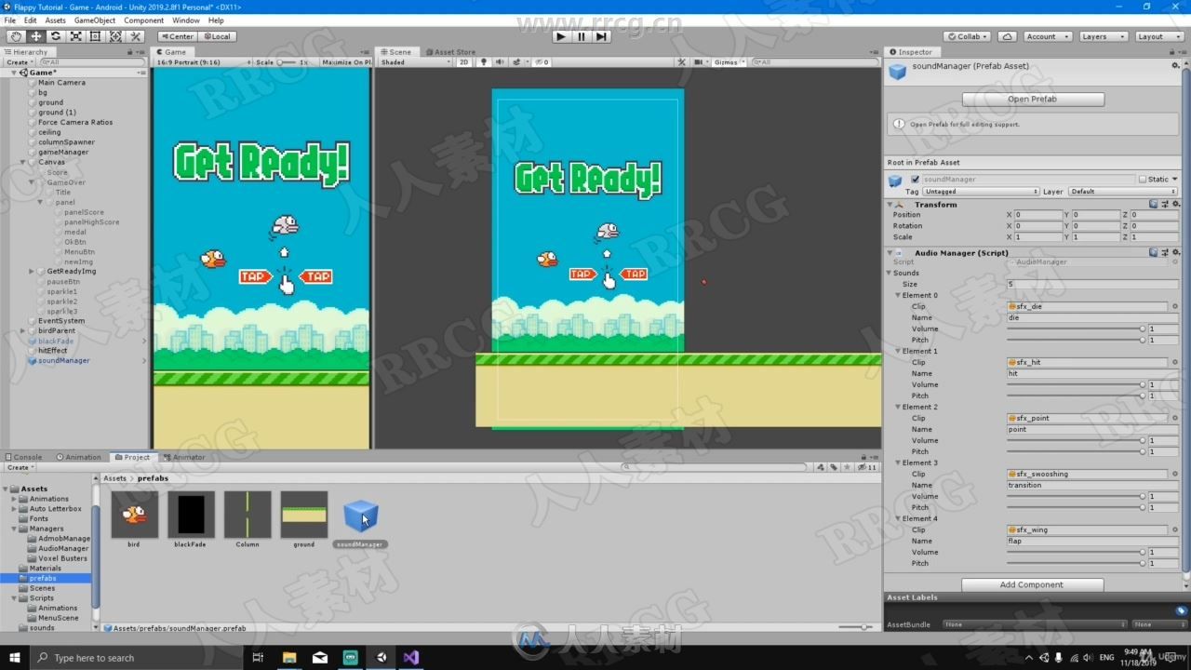Select the custom editor tools icon
The image size is (1191, 670).
[136, 36]
